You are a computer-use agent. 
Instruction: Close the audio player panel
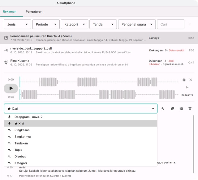pyautogui.click(x=191, y=80)
